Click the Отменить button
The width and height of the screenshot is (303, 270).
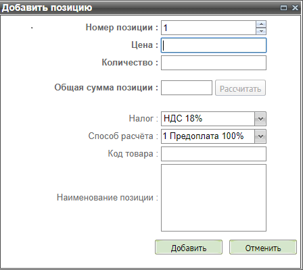tap(263, 247)
